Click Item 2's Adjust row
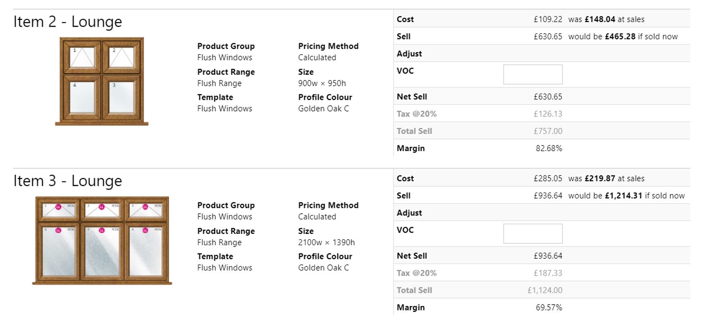This screenshot has height=323, width=704. [541, 54]
